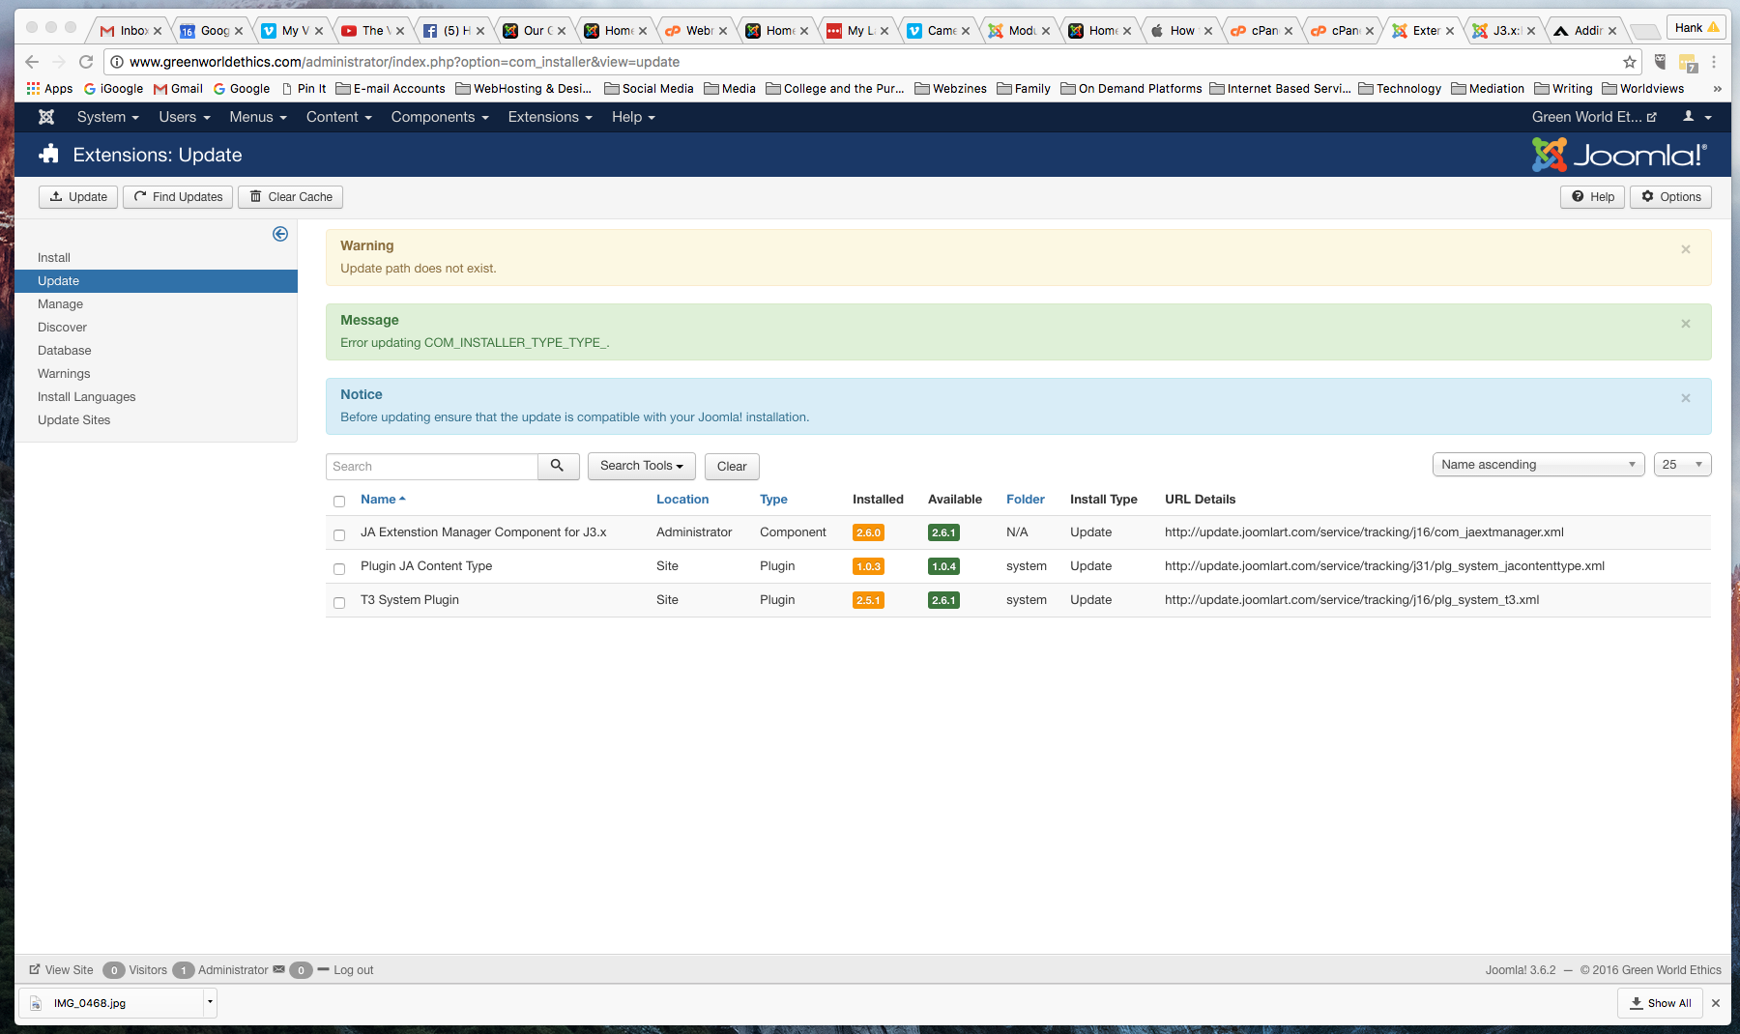Open the user account icon menu
The height and width of the screenshot is (1034, 1740).
(1696, 117)
